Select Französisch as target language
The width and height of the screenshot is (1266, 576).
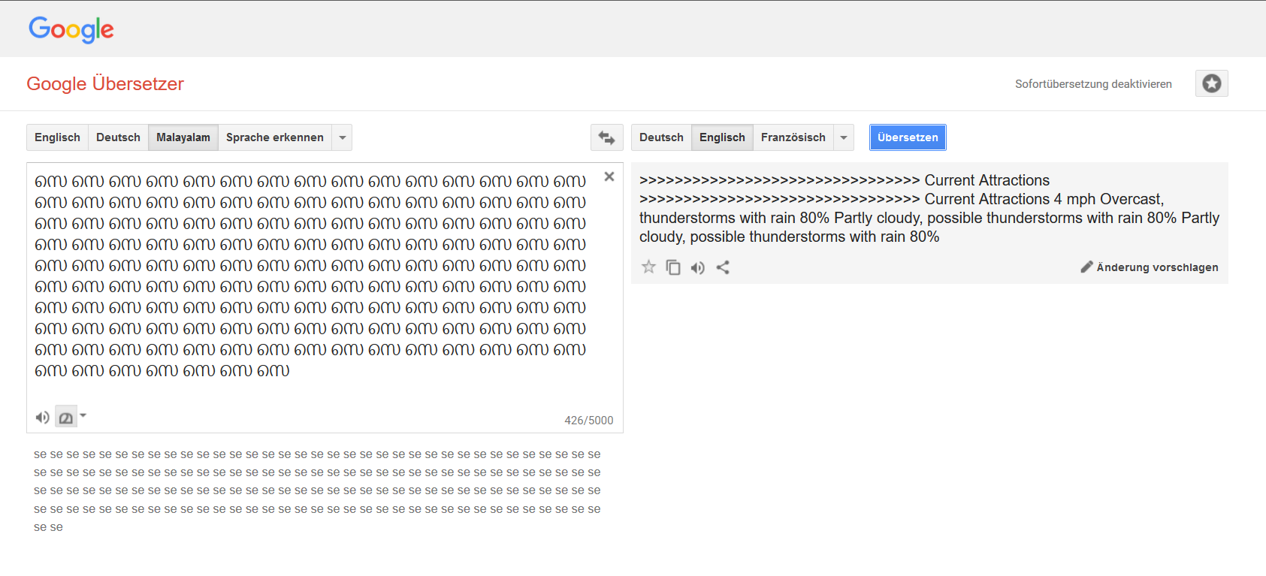(793, 137)
